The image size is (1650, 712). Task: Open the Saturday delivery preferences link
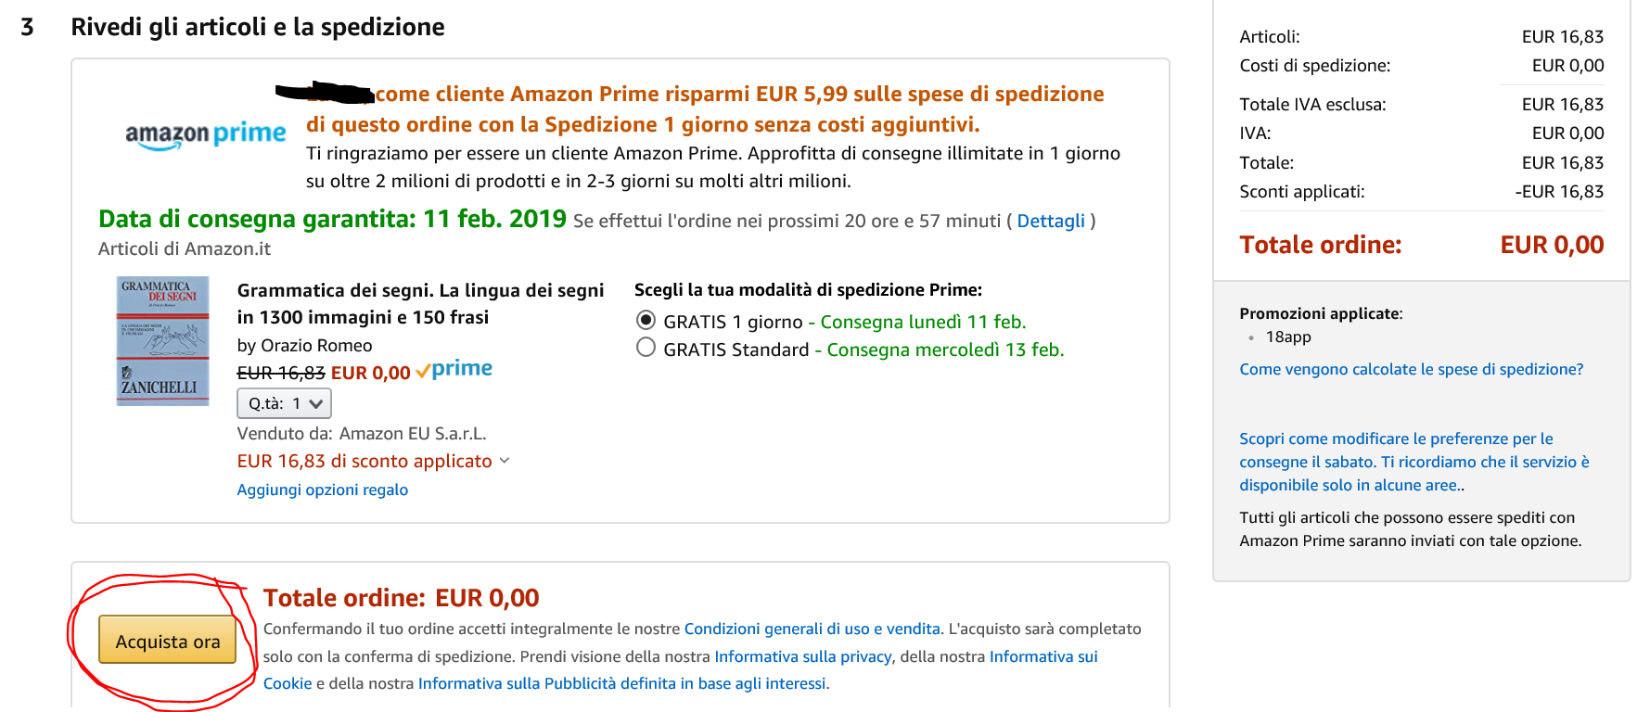1413,462
